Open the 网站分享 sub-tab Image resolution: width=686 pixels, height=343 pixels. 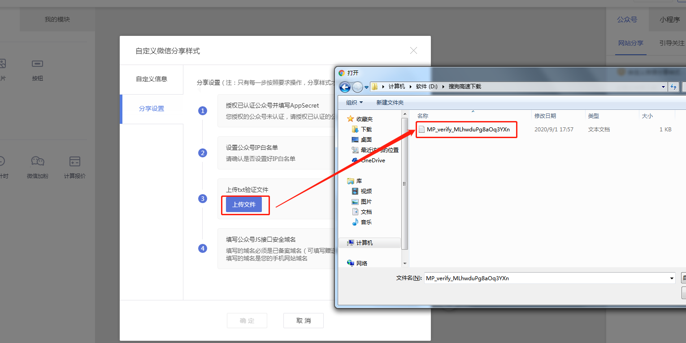tap(631, 43)
